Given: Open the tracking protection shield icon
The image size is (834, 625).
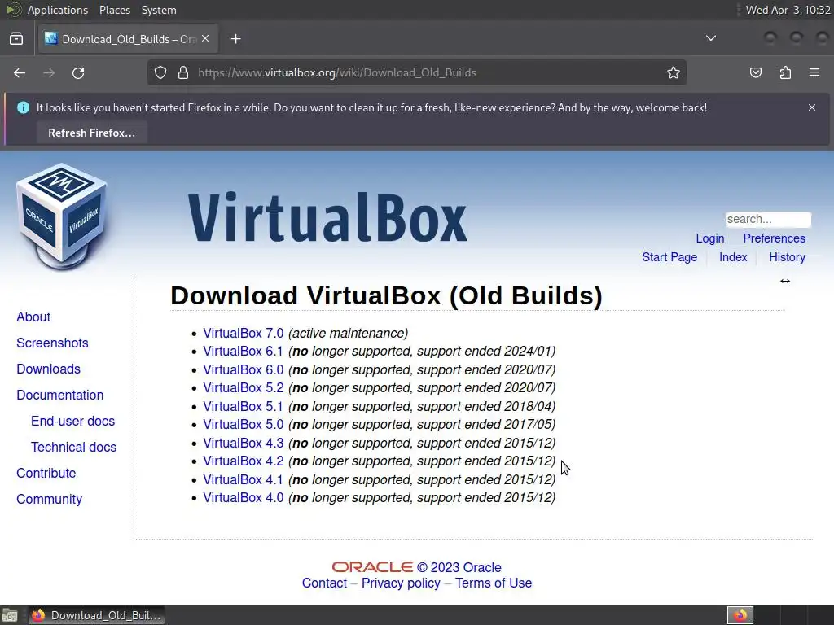Looking at the screenshot, I should [x=160, y=72].
